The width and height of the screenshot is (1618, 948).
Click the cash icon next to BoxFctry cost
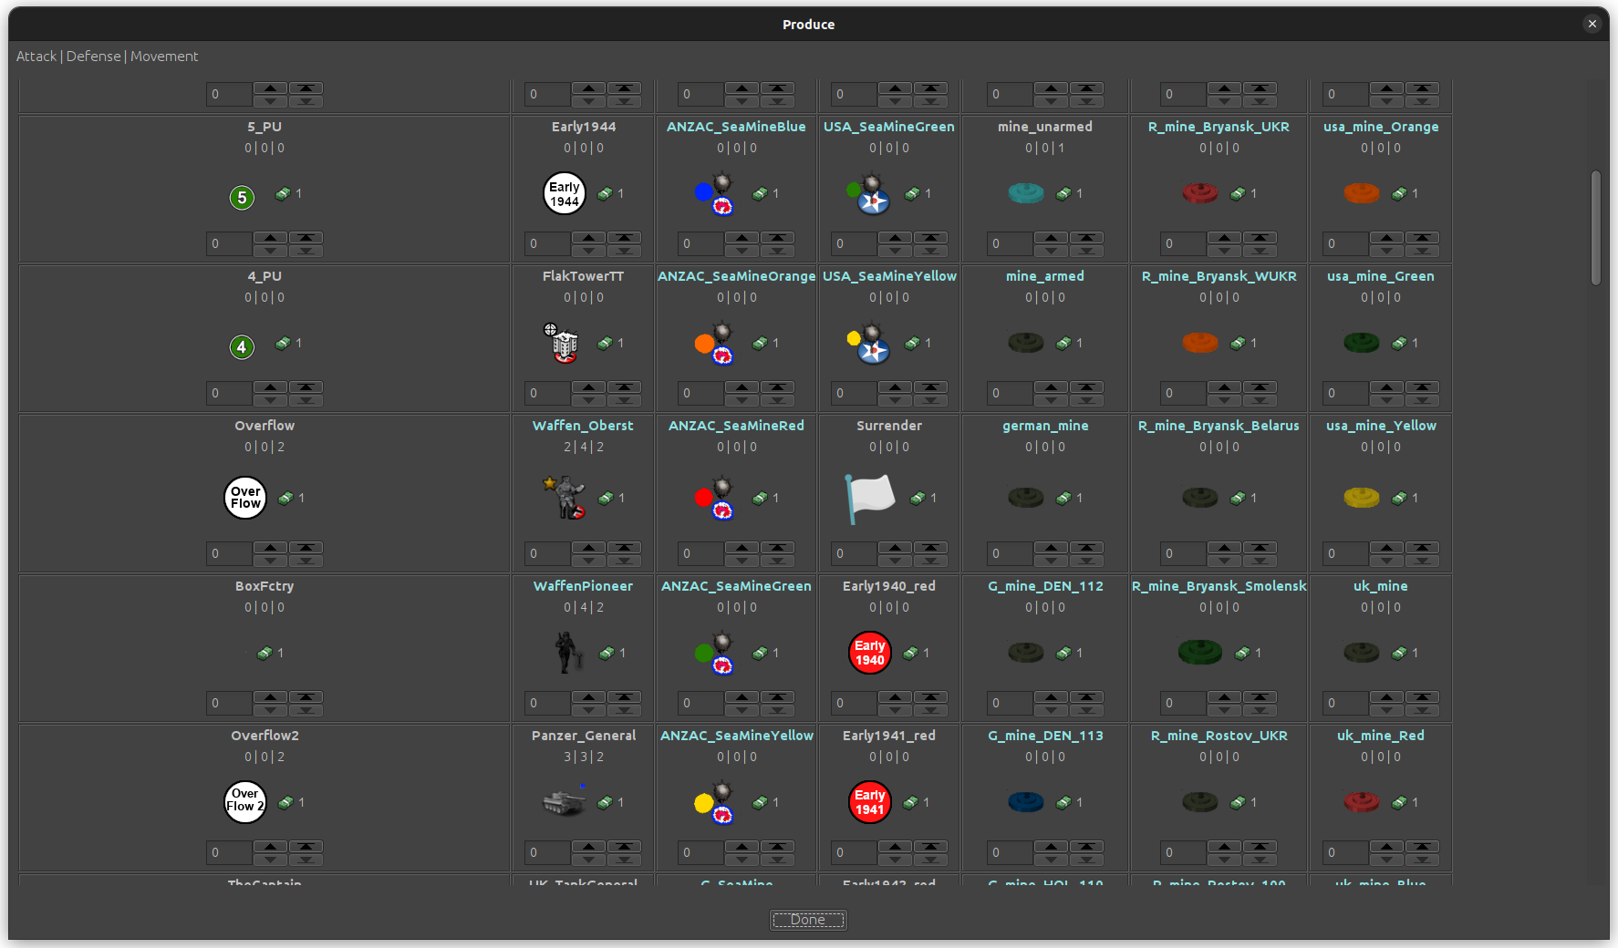pyautogui.click(x=264, y=653)
